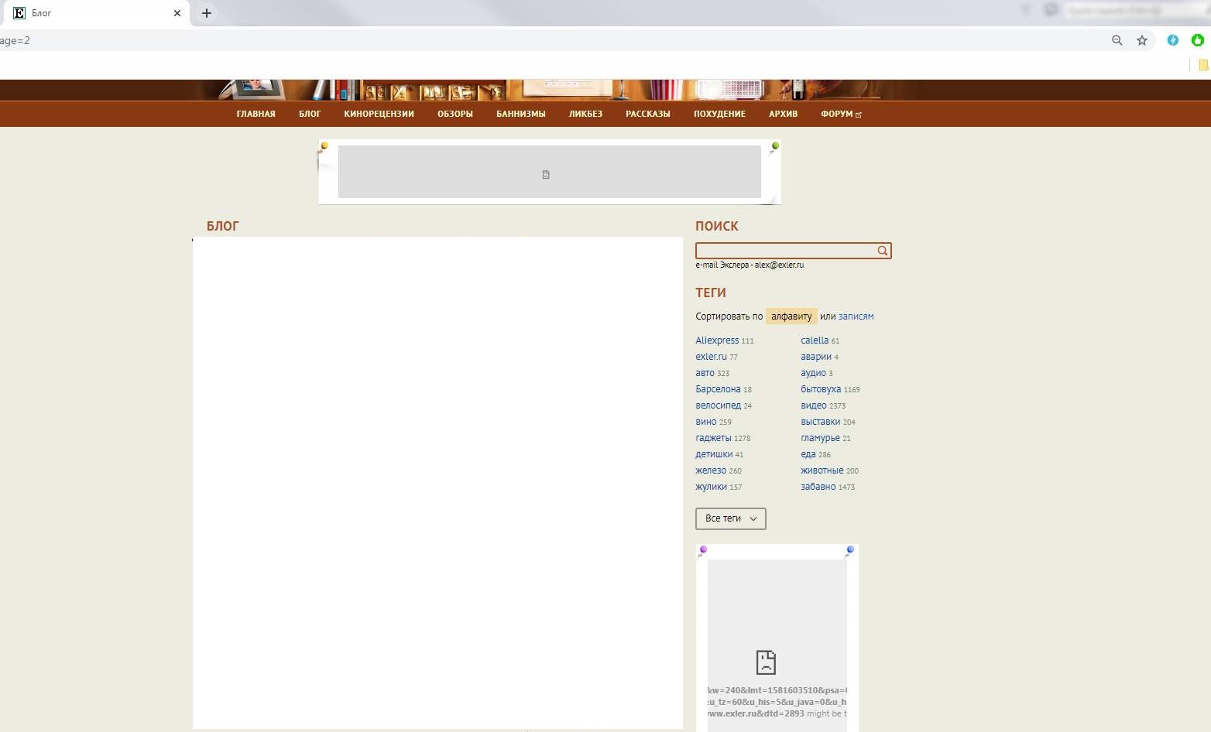Open the ПОХУДЕНИЕ menu item

(719, 114)
